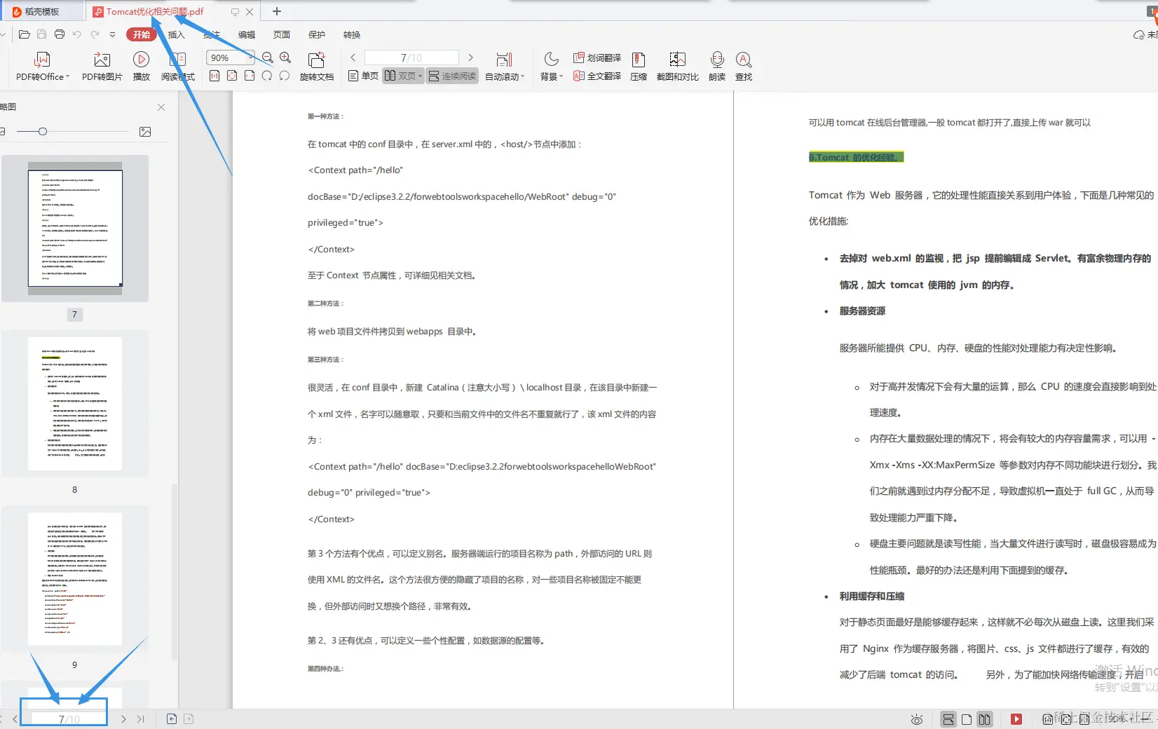Click highlighted heading 6.Tomcat 的优化经验
The image size is (1158, 729).
pos(856,157)
